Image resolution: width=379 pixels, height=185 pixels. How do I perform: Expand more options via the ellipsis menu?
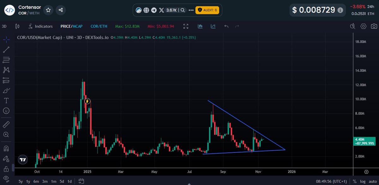pos(191,10)
